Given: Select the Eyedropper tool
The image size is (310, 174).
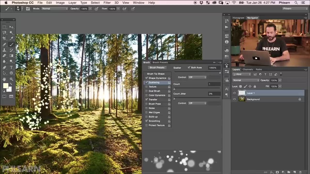Looking at the screenshot, I should pyautogui.click(x=11, y=38).
